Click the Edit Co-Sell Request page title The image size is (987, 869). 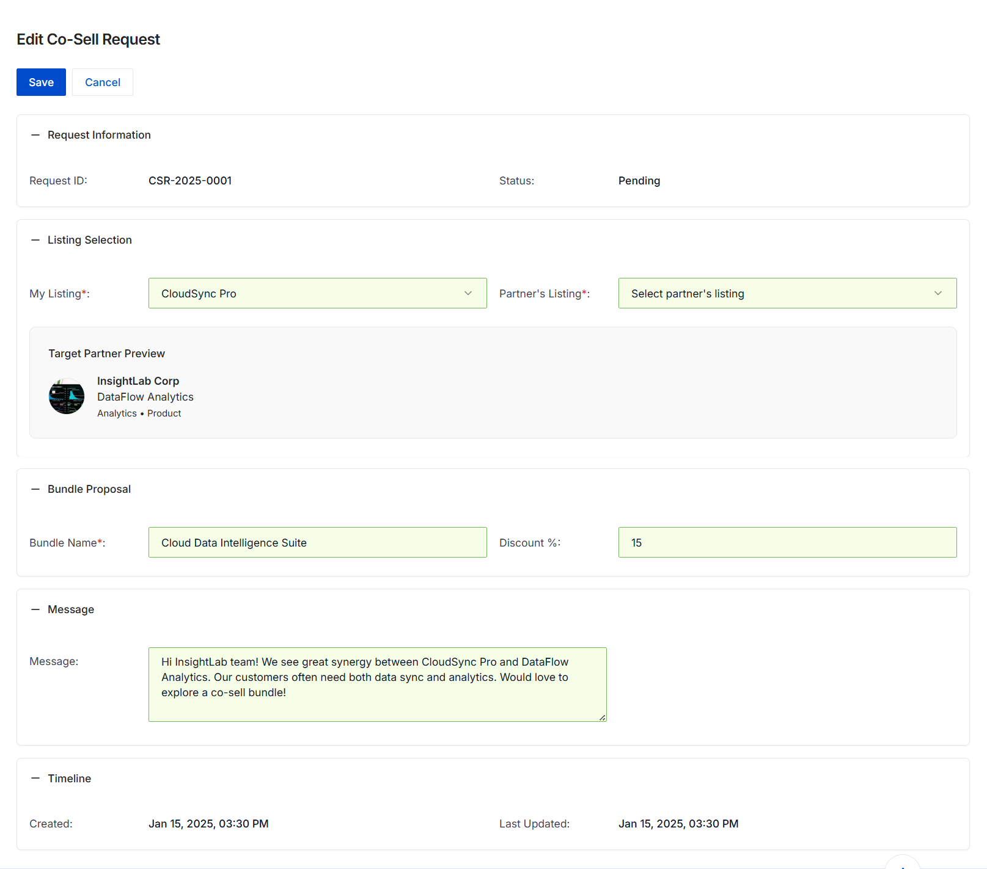point(89,39)
